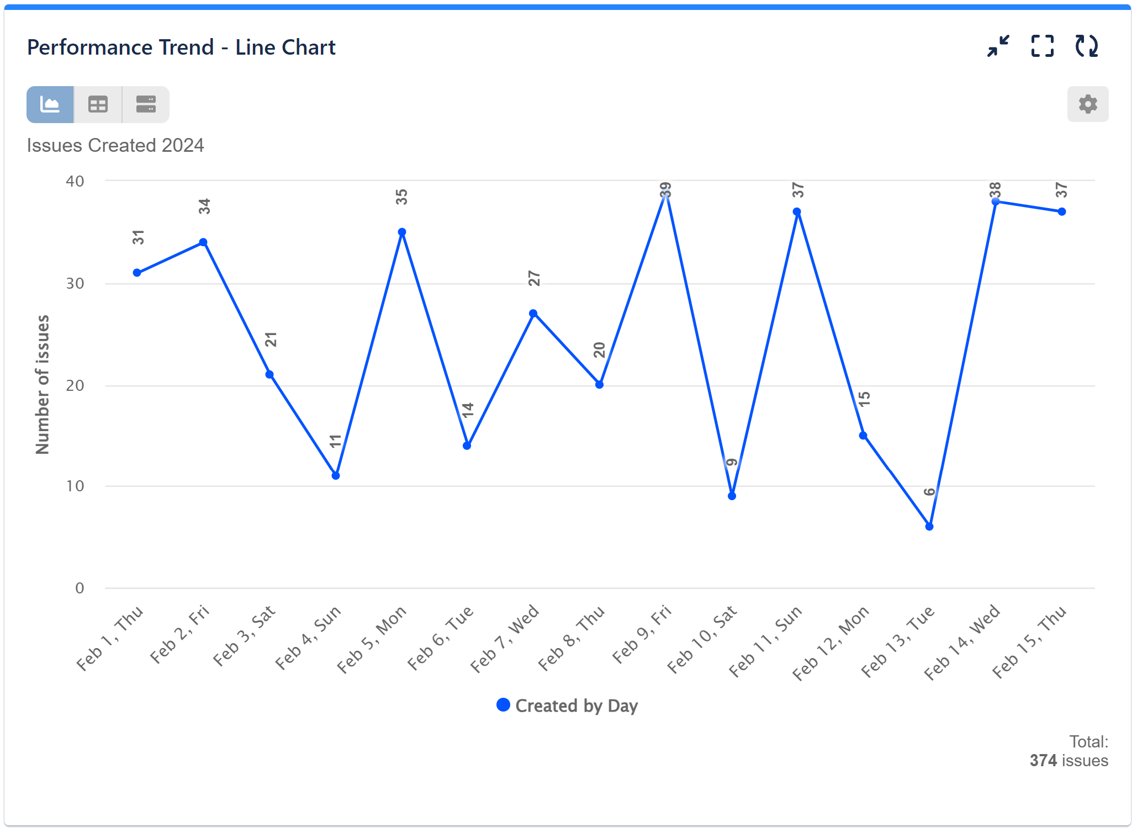Enable the table display mode toggle

point(97,104)
